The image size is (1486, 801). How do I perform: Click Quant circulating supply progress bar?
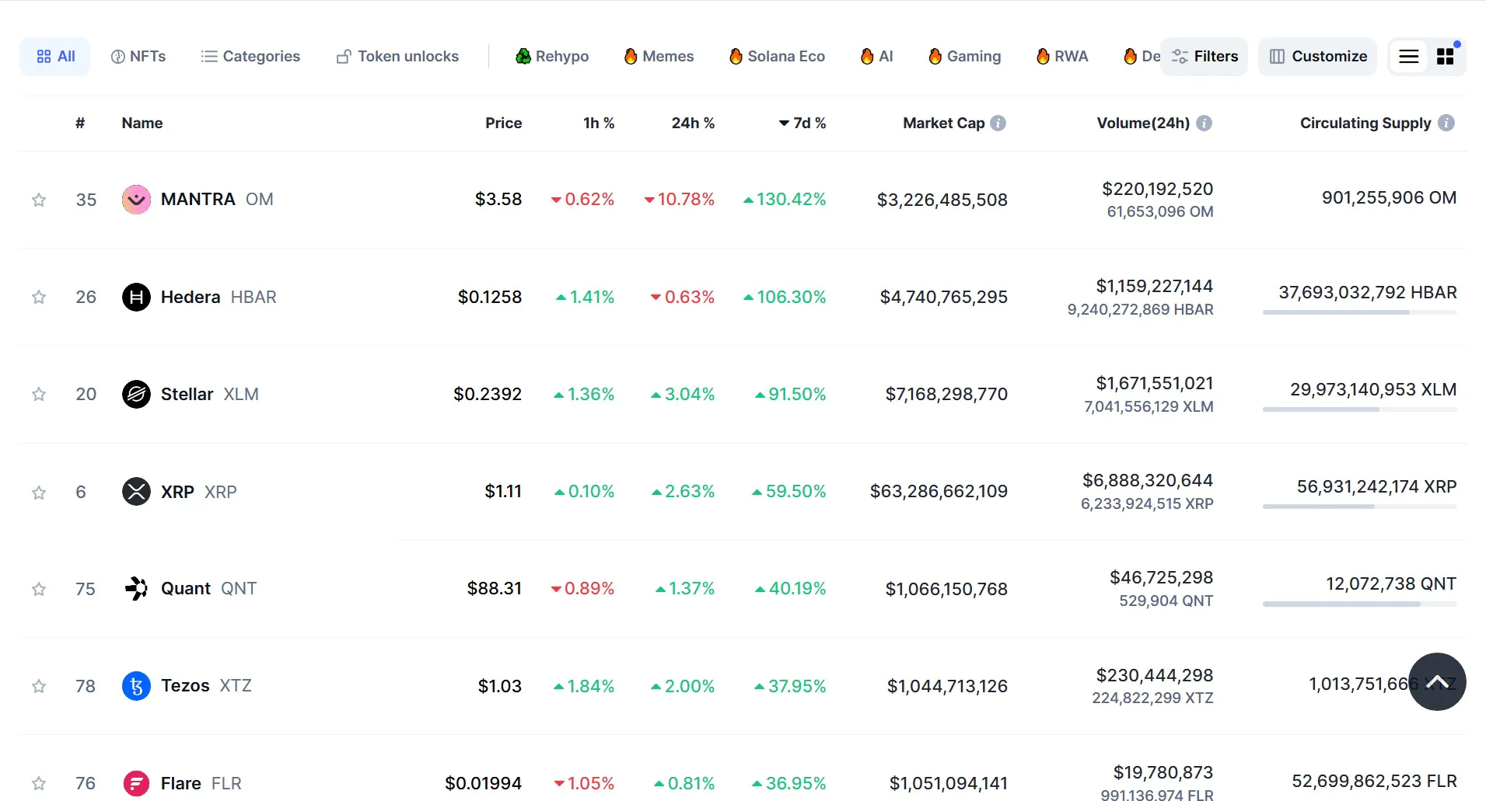(1359, 604)
